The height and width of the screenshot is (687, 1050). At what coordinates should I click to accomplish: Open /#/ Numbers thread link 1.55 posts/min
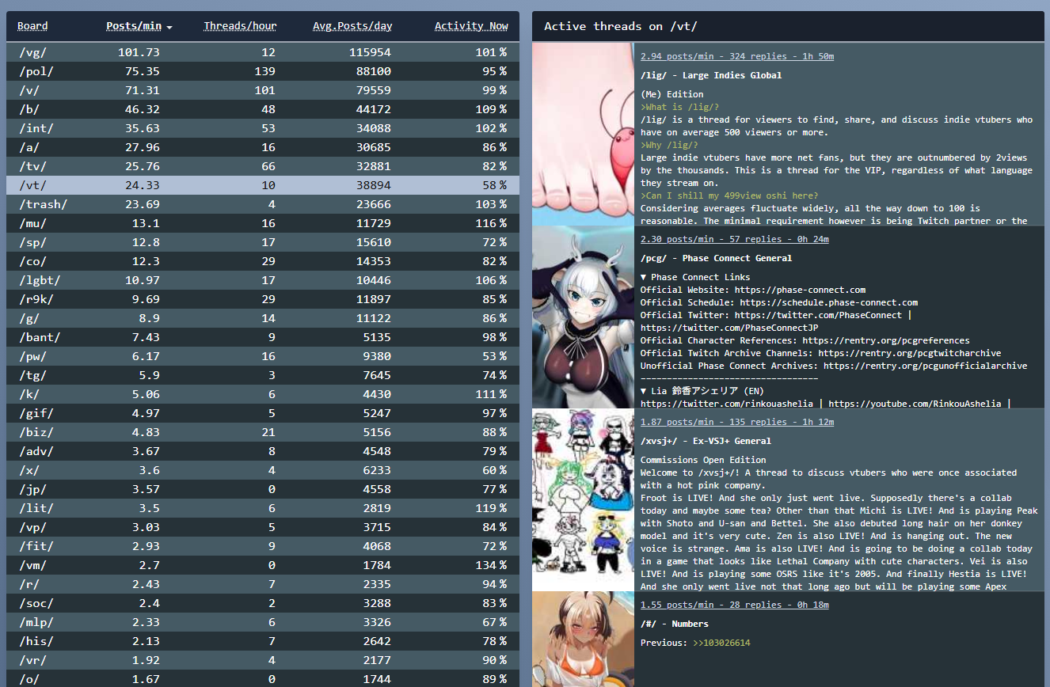(x=735, y=605)
